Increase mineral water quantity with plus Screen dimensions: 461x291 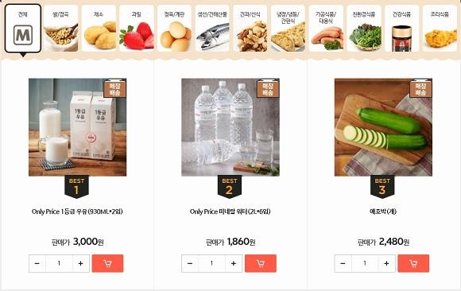[x=234, y=263]
